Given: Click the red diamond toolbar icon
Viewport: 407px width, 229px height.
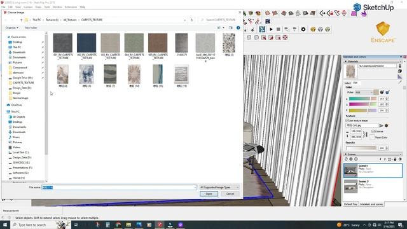Looking at the screenshot, I should [x=344, y=13].
